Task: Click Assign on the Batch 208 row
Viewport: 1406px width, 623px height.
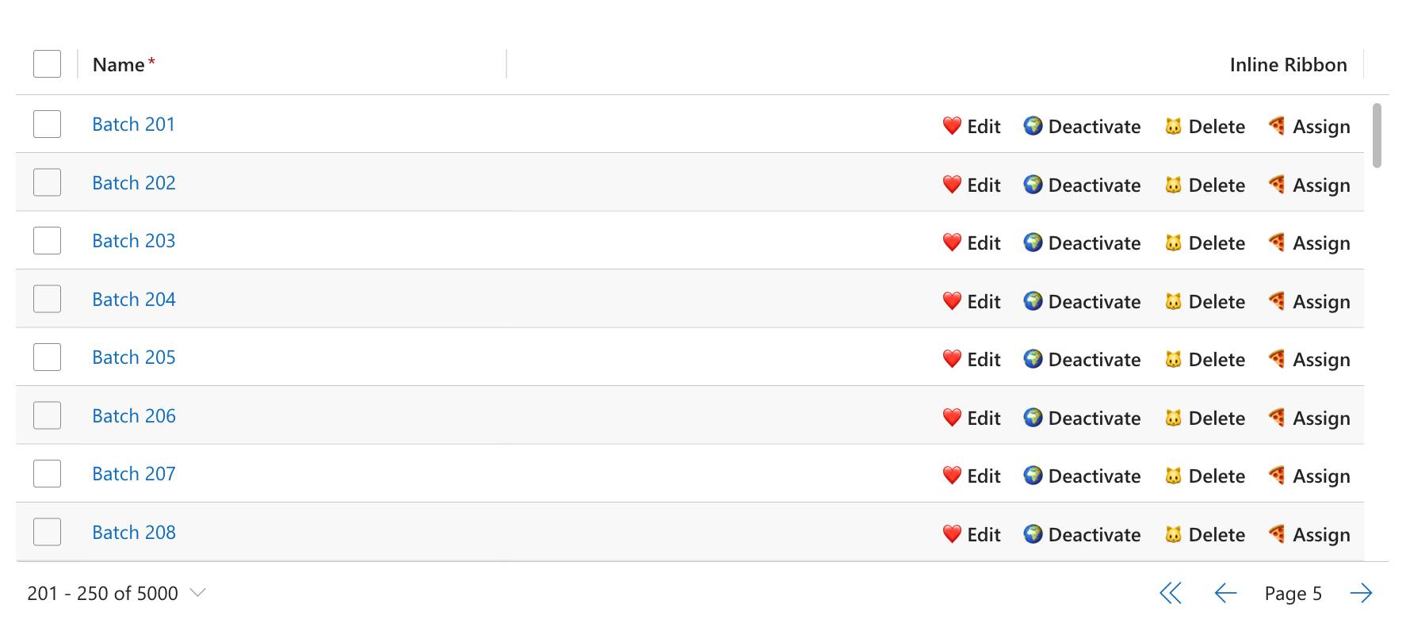Action: click(x=1309, y=535)
